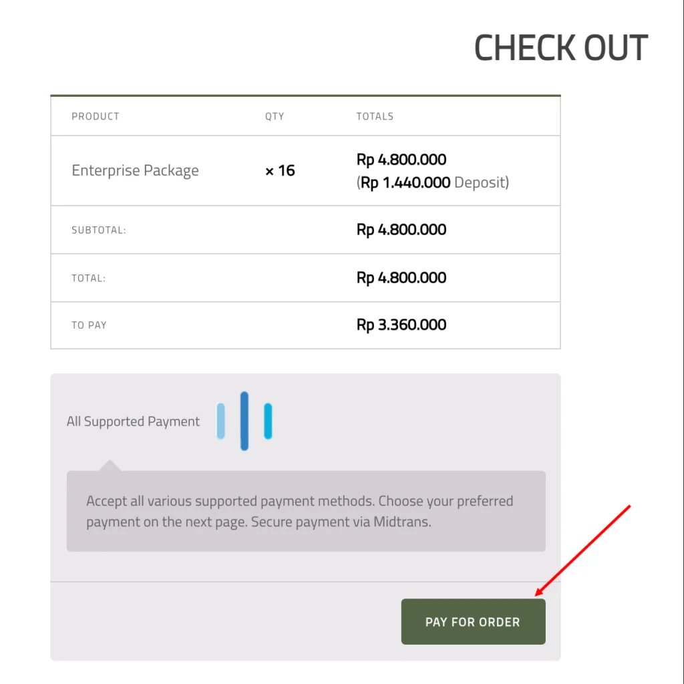Image resolution: width=684 pixels, height=684 pixels.
Task: Click the TO PAY row label
Action: 89,325
